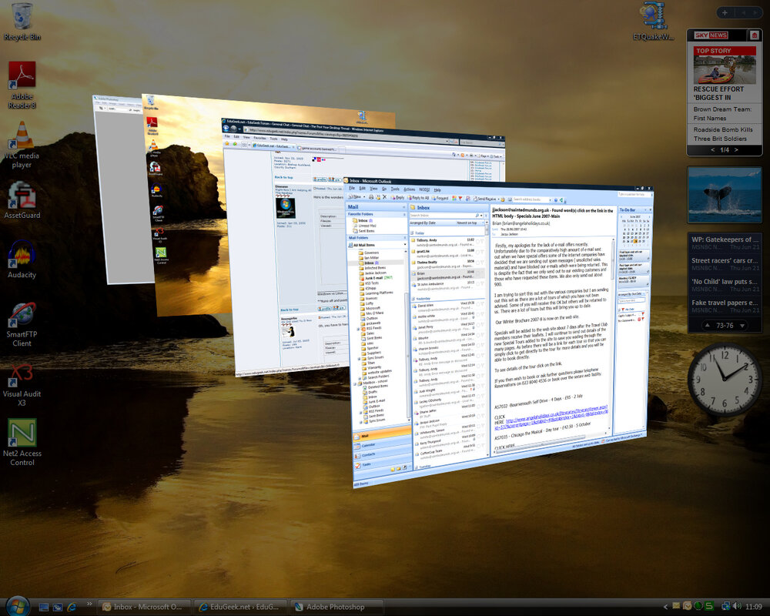Open the New button dropdown arrow in Outlook
This screenshot has height=616, width=770.
coord(364,196)
